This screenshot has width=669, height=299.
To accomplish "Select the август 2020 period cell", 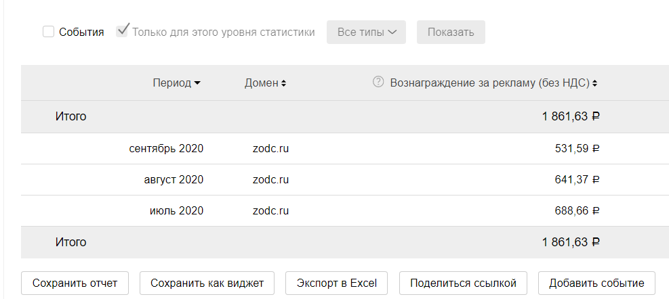I will (174, 179).
